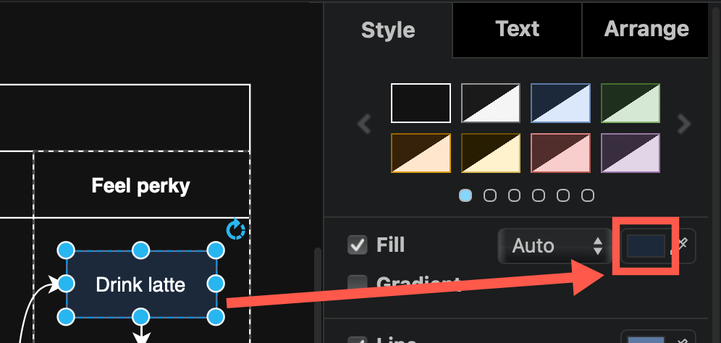Apply the orange style preset

pyautogui.click(x=421, y=153)
